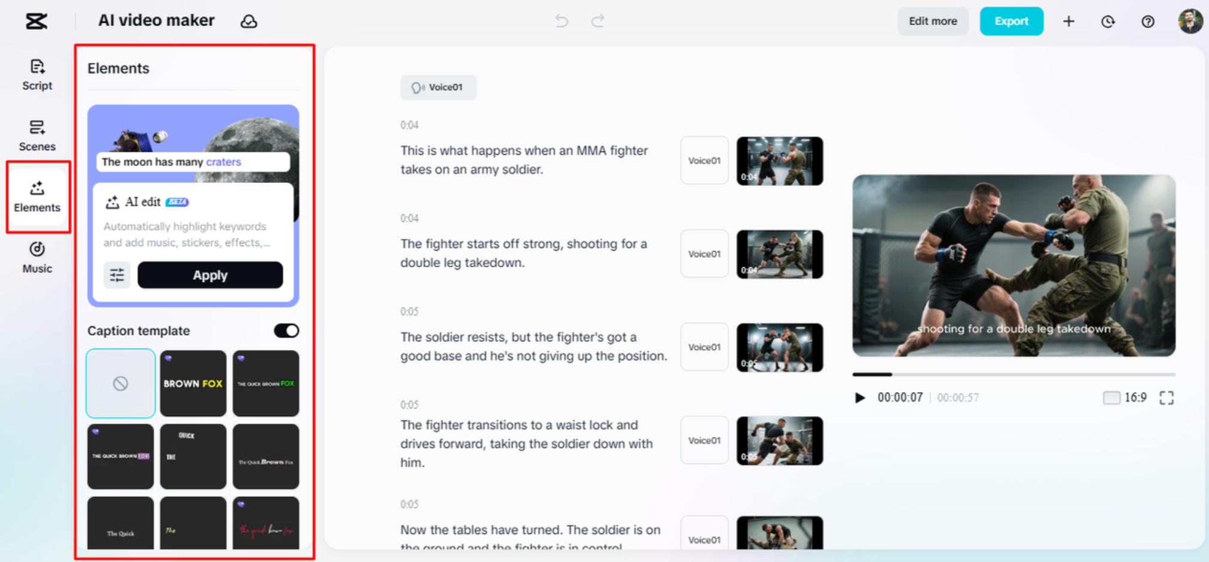The width and height of the screenshot is (1209, 562).
Task: Open scene thumbnail for 'MMA fighter' line
Action: coord(780,161)
